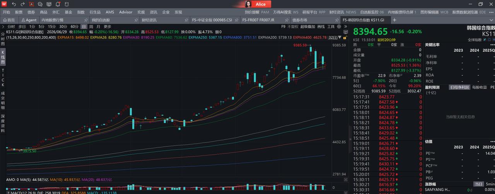Select the 15分 period
The height and width of the screenshot is (194, 495).
click(x=52, y=27)
